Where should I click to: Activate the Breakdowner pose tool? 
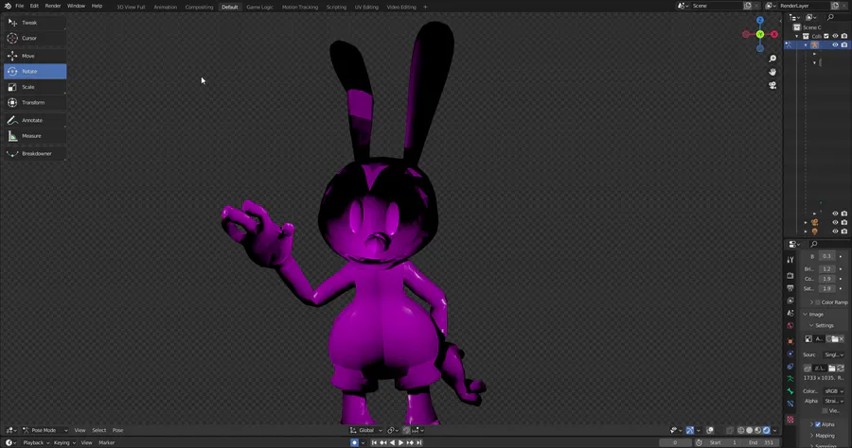[35, 153]
